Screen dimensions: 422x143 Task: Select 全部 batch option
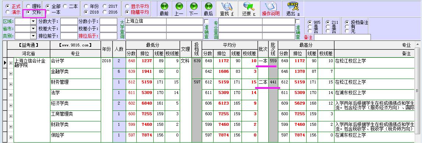48,6
